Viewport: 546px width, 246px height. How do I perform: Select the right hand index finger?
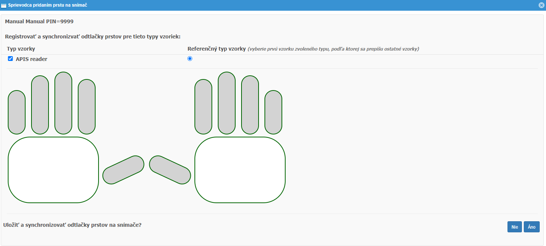pyautogui.click(x=203, y=106)
